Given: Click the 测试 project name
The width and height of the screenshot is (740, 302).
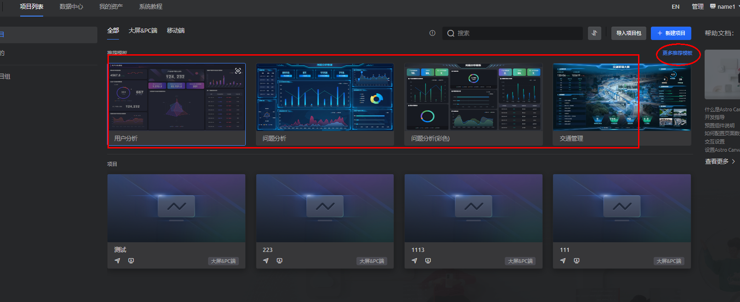Looking at the screenshot, I should click(120, 250).
